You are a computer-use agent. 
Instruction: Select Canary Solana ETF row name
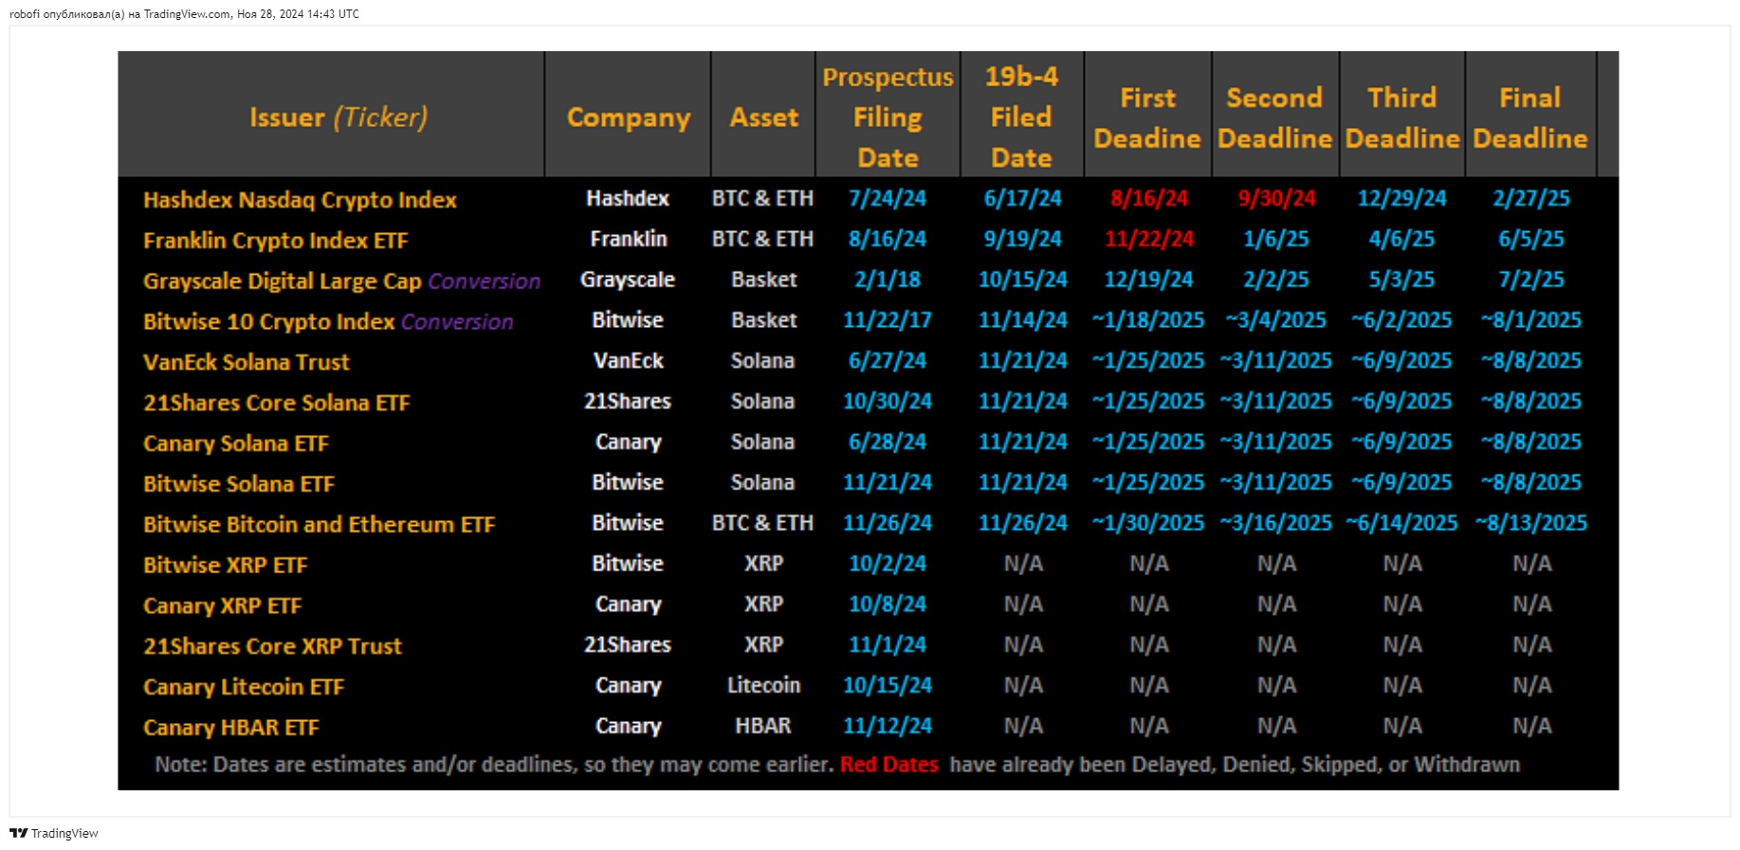point(236,443)
